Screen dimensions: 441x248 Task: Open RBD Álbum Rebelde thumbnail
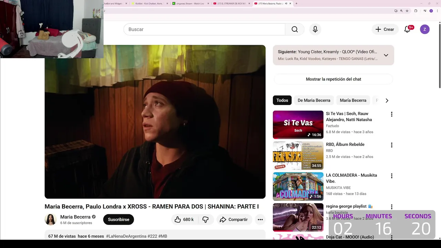tap(298, 156)
